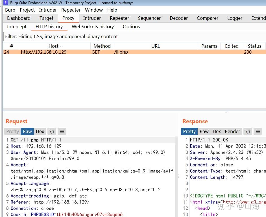Viewport: 266px width, 217px height.
Task: Open the Intruder menu in the menu bar
Action: pyautogui.click(x=48, y=10)
